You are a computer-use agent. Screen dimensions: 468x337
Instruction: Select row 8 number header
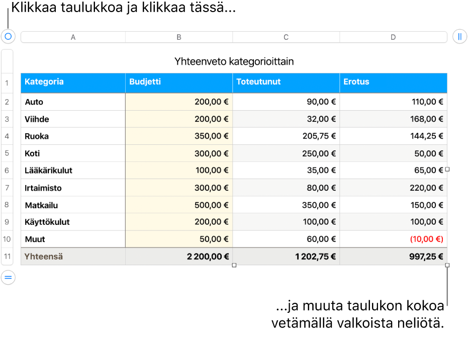(7, 205)
